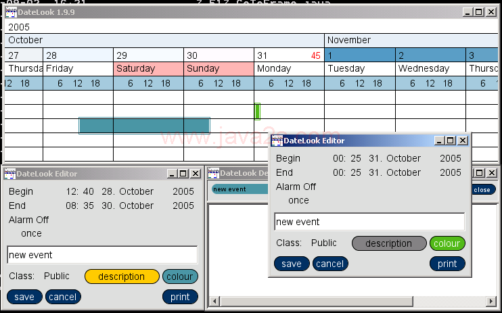Click the horizontal scrollbar left arrow
The width and height of the screenshot is (502, 313).
click(214, 301)
